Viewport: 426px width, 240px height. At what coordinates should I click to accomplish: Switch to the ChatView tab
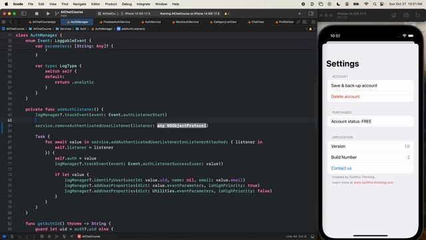point(256,22)
